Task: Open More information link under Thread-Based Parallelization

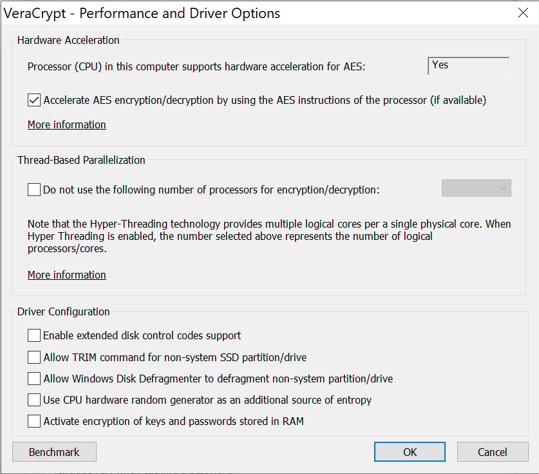Action: [67, 275]
